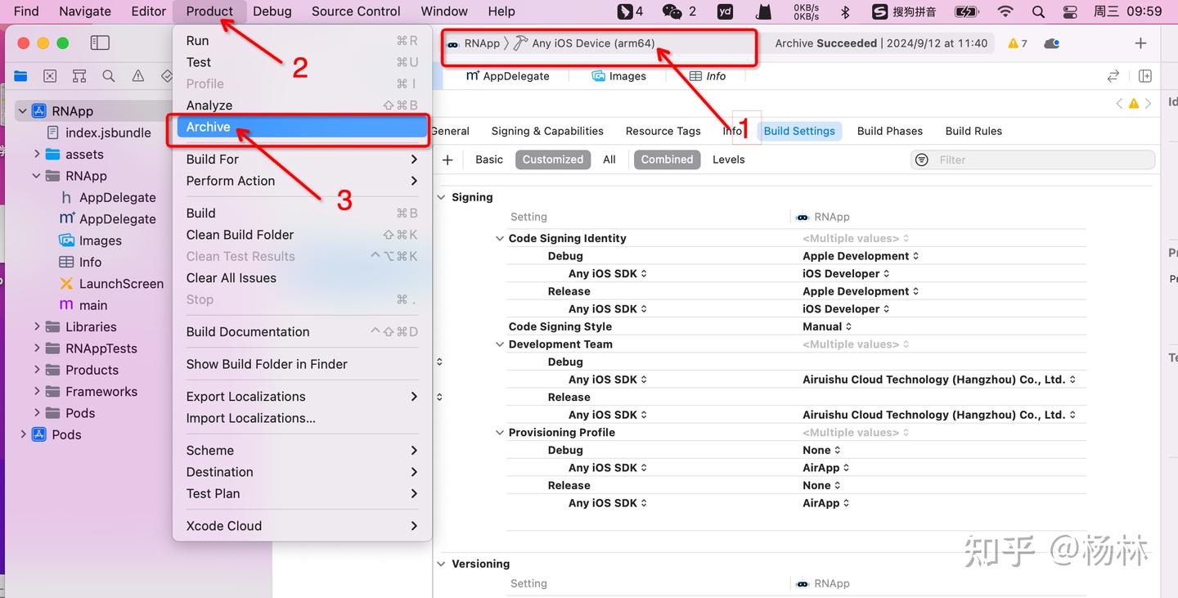1178x598 pixels.
Task: Expand the Libraries group
Action: click(37, 326)
